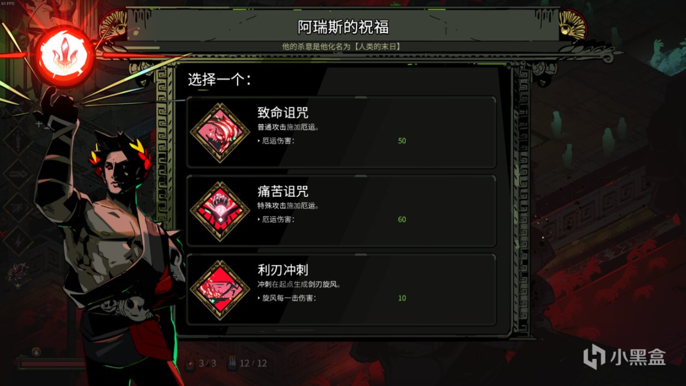Click the 厄运伤害 60 value
Viewport: 686px width, 386px height.
pos(402,220)
